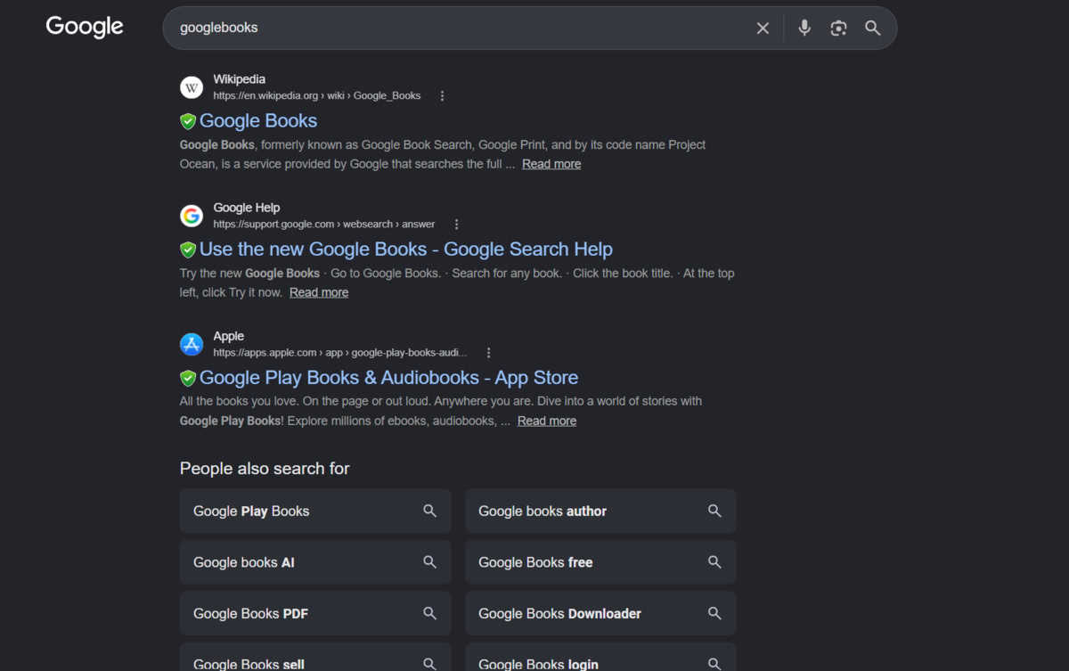The width and height of the screenshot is (1069, 671).
Task: Select Google Books Downloader related search
Action: [600, 613]
